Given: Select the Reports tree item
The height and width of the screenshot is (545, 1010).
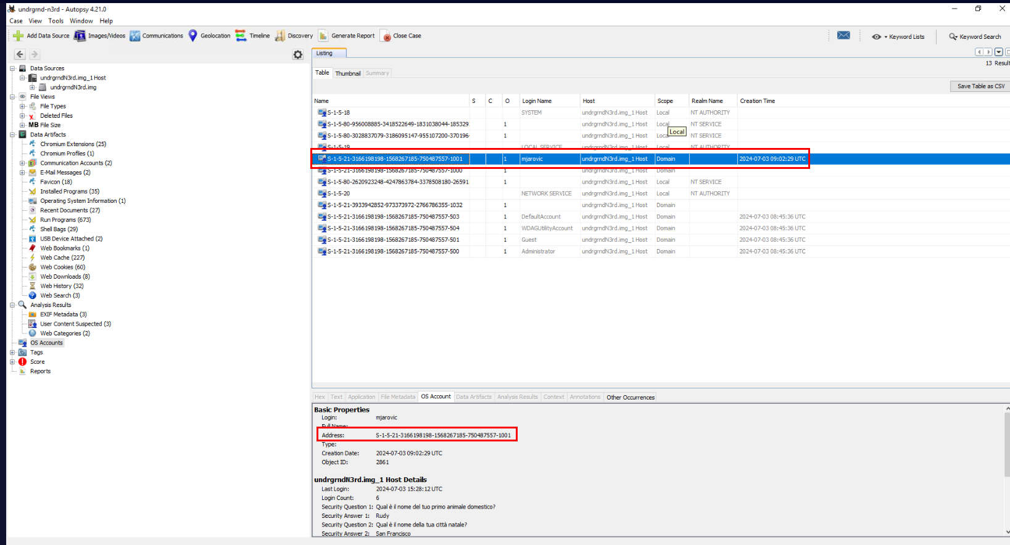Looking at the screenshot, I should point(40,371).
